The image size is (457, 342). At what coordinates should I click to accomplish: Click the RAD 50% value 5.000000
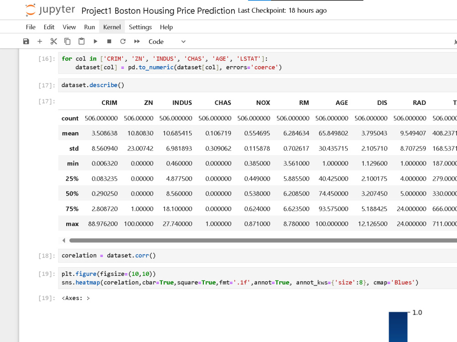tap(413, 194)
